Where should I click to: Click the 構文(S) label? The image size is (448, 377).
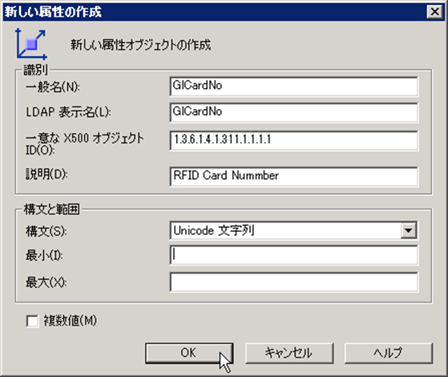coord(46,231)
